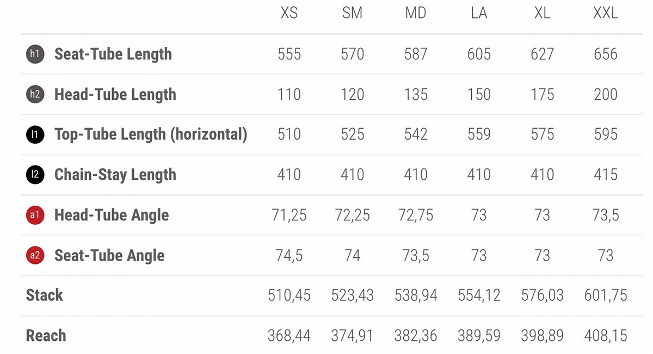Select the XS size column header

pyautogui.click(x=289, y=13)
